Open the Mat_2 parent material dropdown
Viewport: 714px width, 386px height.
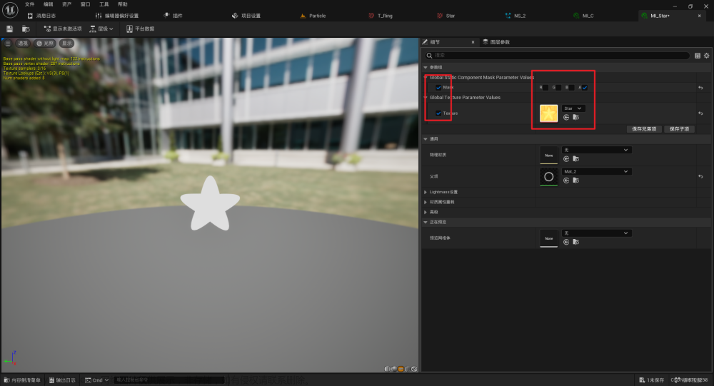tap(596, 172)
